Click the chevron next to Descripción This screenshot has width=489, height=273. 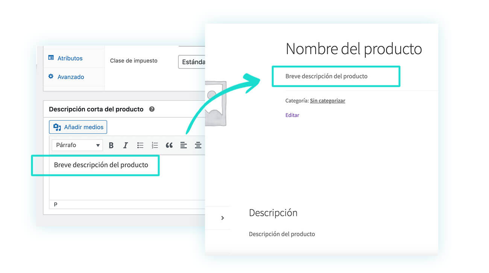(223, 218)
